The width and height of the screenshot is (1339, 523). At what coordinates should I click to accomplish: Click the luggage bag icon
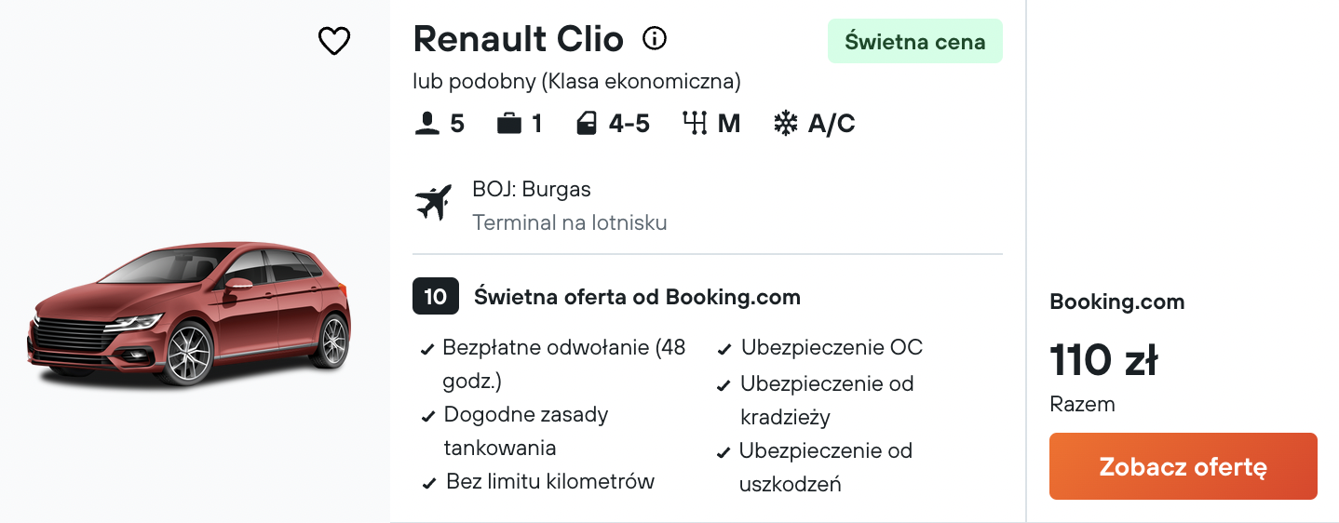(x=509, y=124)
